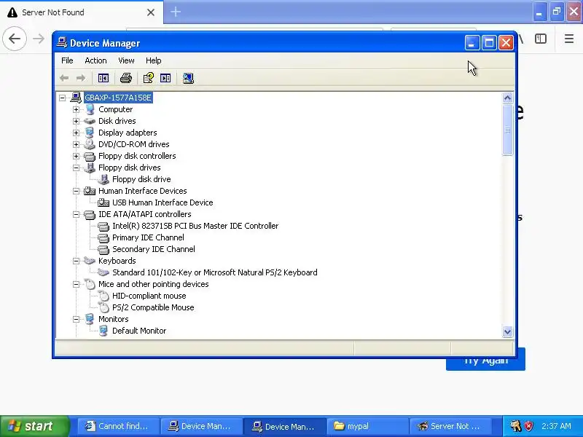Click the action pane toolbar icon
The height and width of the screenshot is (437, 583).
(165, 78)
